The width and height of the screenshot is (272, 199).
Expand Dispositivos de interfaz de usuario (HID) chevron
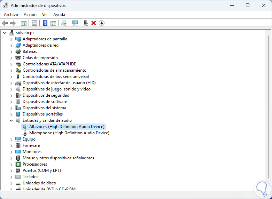point(11,83)
